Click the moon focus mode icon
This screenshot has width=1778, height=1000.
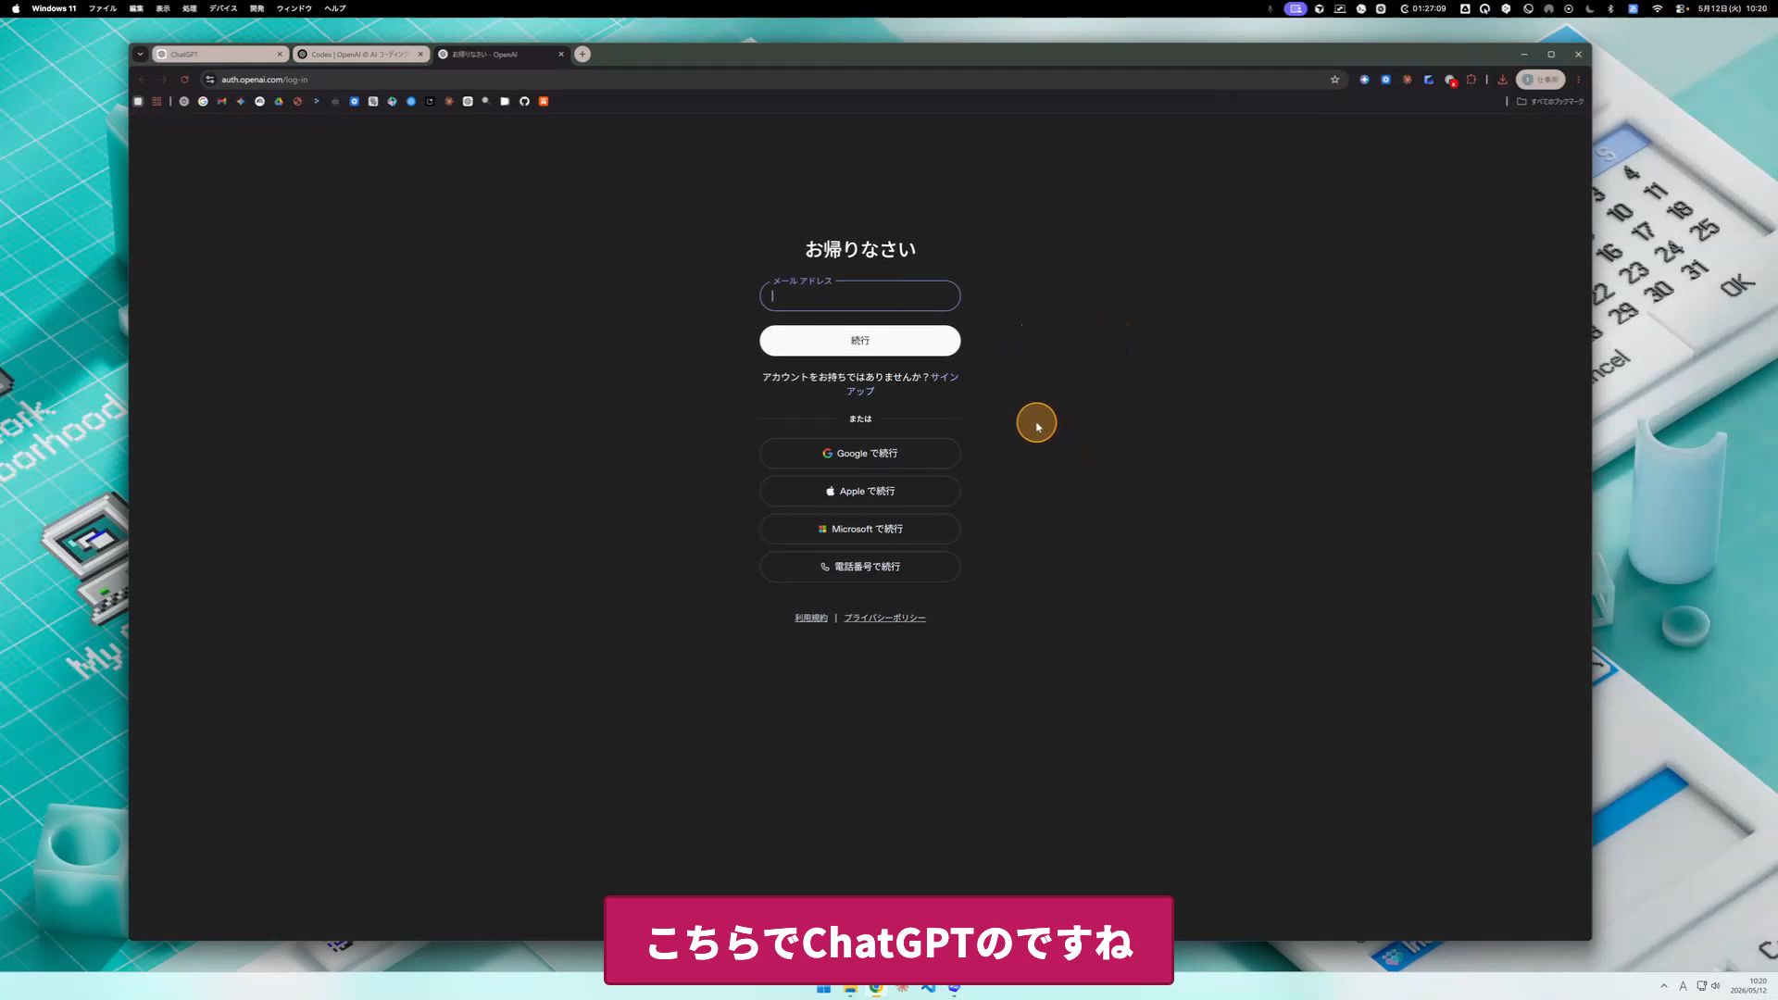click(x=1590, y=8)
